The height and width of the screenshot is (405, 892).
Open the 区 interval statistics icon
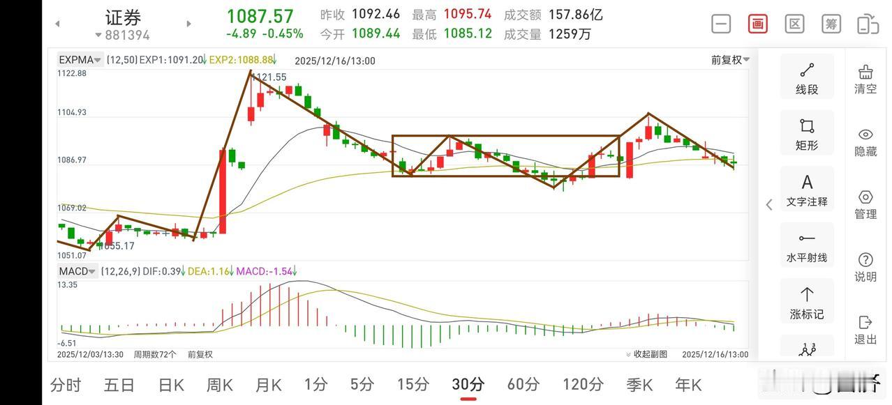pyautogui.click(x=794, y=24)
